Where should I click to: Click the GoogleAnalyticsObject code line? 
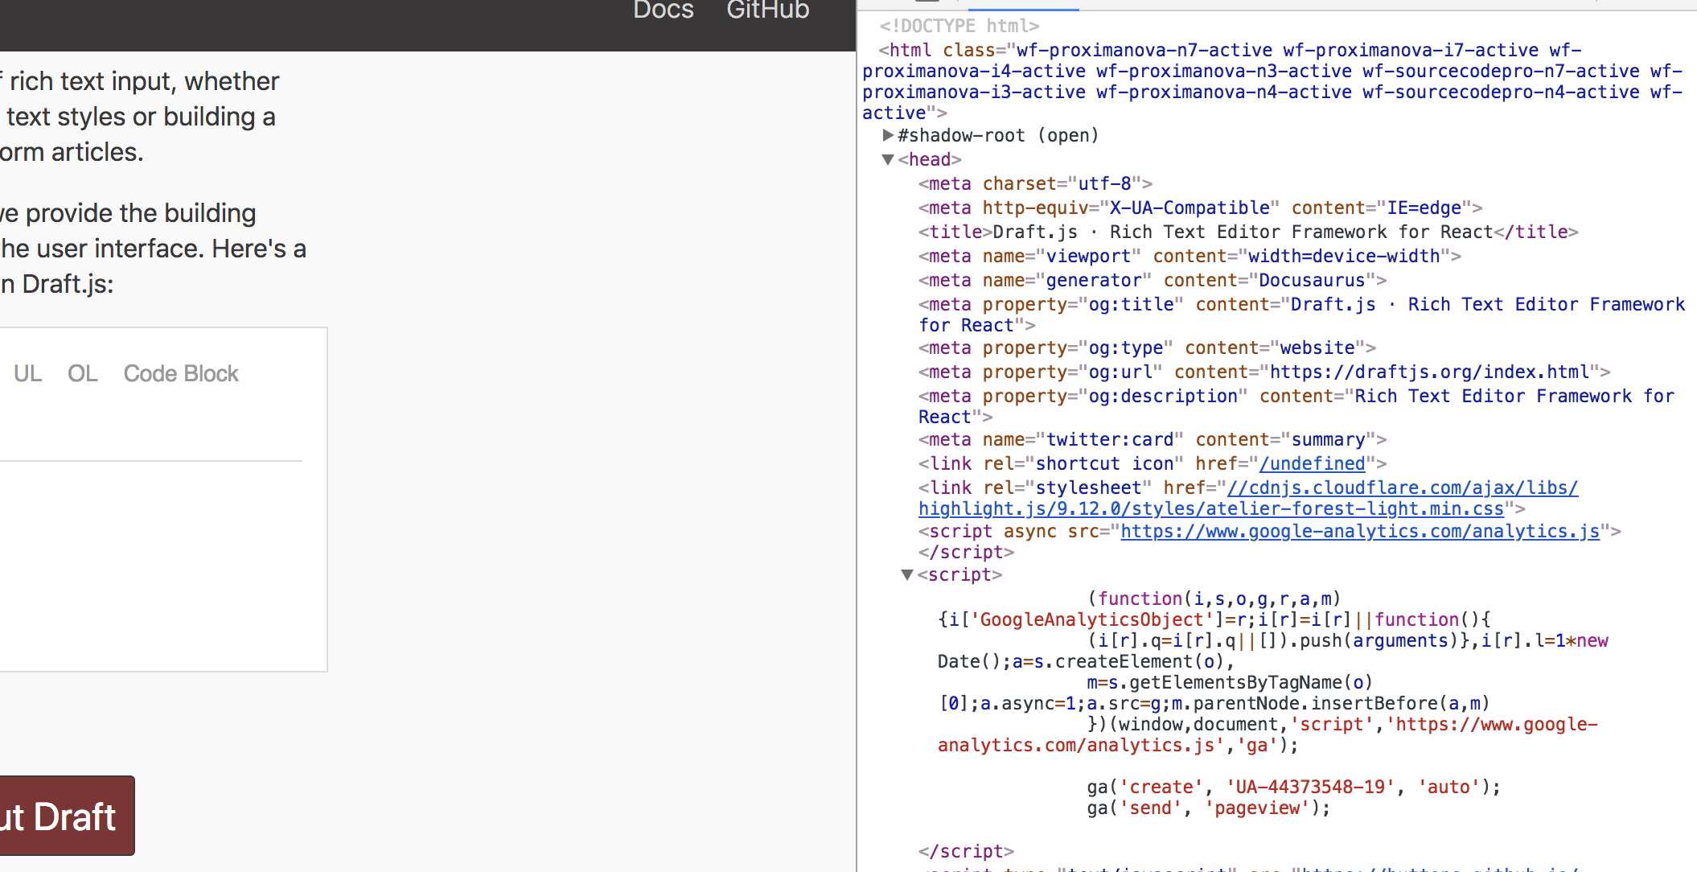(x=1214, y=619)
